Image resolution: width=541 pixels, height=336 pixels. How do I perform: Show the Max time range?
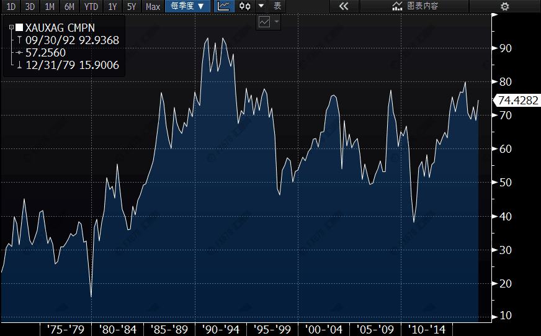[153, 6]
